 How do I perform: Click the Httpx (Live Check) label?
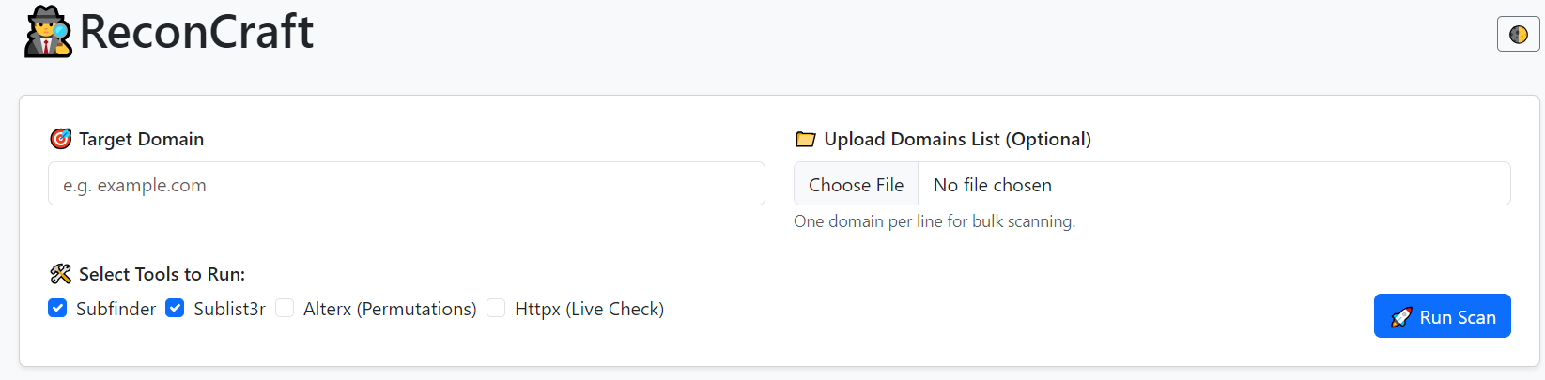tap(589, 309)
